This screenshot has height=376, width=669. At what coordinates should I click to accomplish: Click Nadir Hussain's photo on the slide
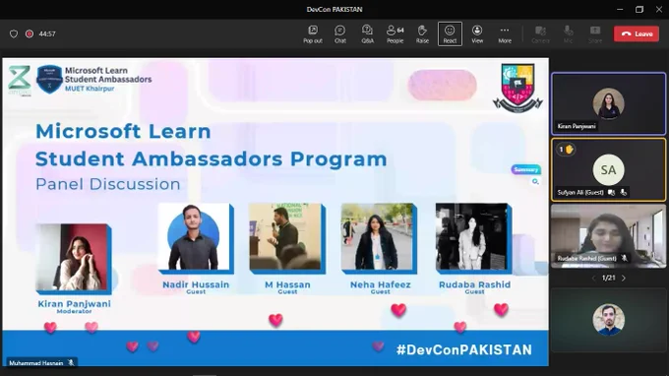coord(195,237)
